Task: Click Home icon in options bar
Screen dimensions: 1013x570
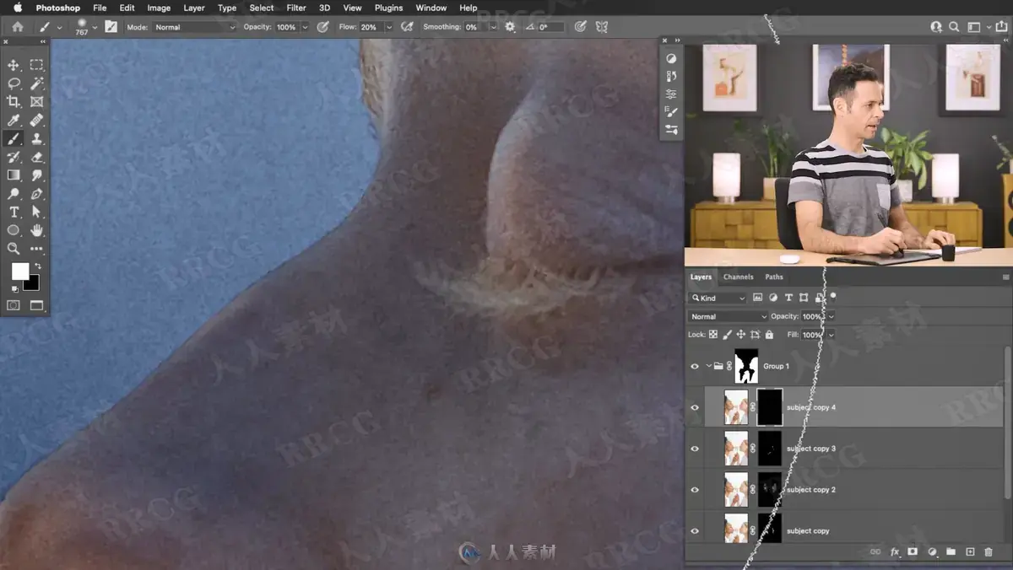Action: pyautogui.click(x=17, y=27)
